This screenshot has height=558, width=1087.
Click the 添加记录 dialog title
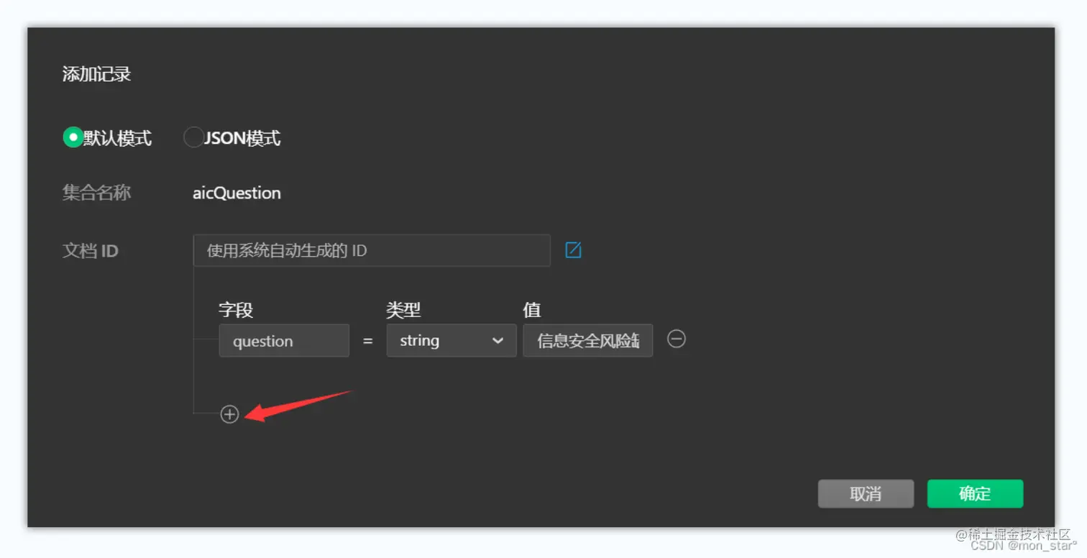click(96, 74)
